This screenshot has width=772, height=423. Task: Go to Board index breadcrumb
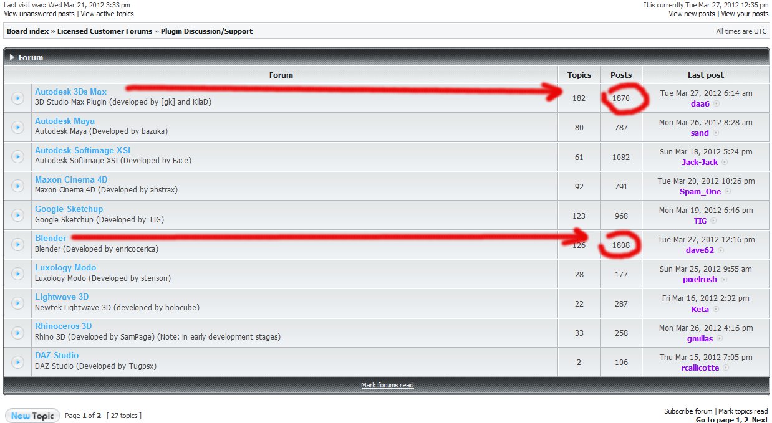[27, 31]
